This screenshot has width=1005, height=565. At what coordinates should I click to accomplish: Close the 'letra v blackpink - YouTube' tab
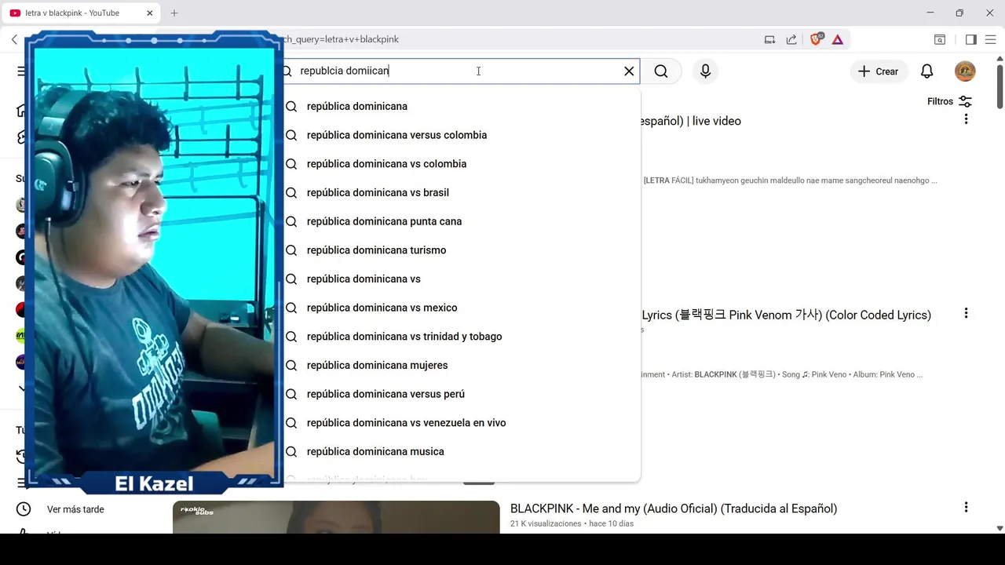click(x=149, y=13)
